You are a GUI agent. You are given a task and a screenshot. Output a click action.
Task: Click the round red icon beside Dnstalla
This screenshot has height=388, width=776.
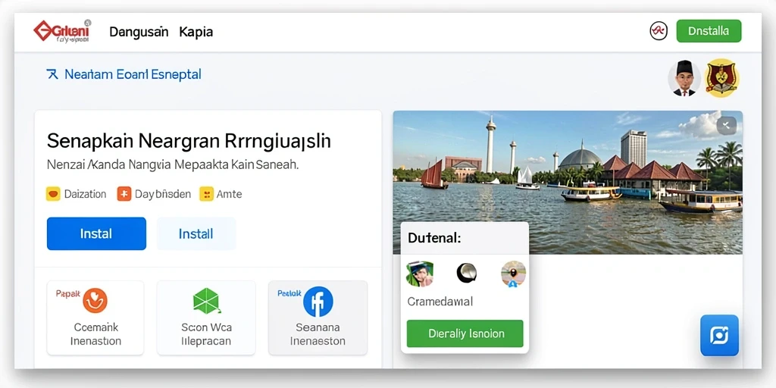(659, 31)
